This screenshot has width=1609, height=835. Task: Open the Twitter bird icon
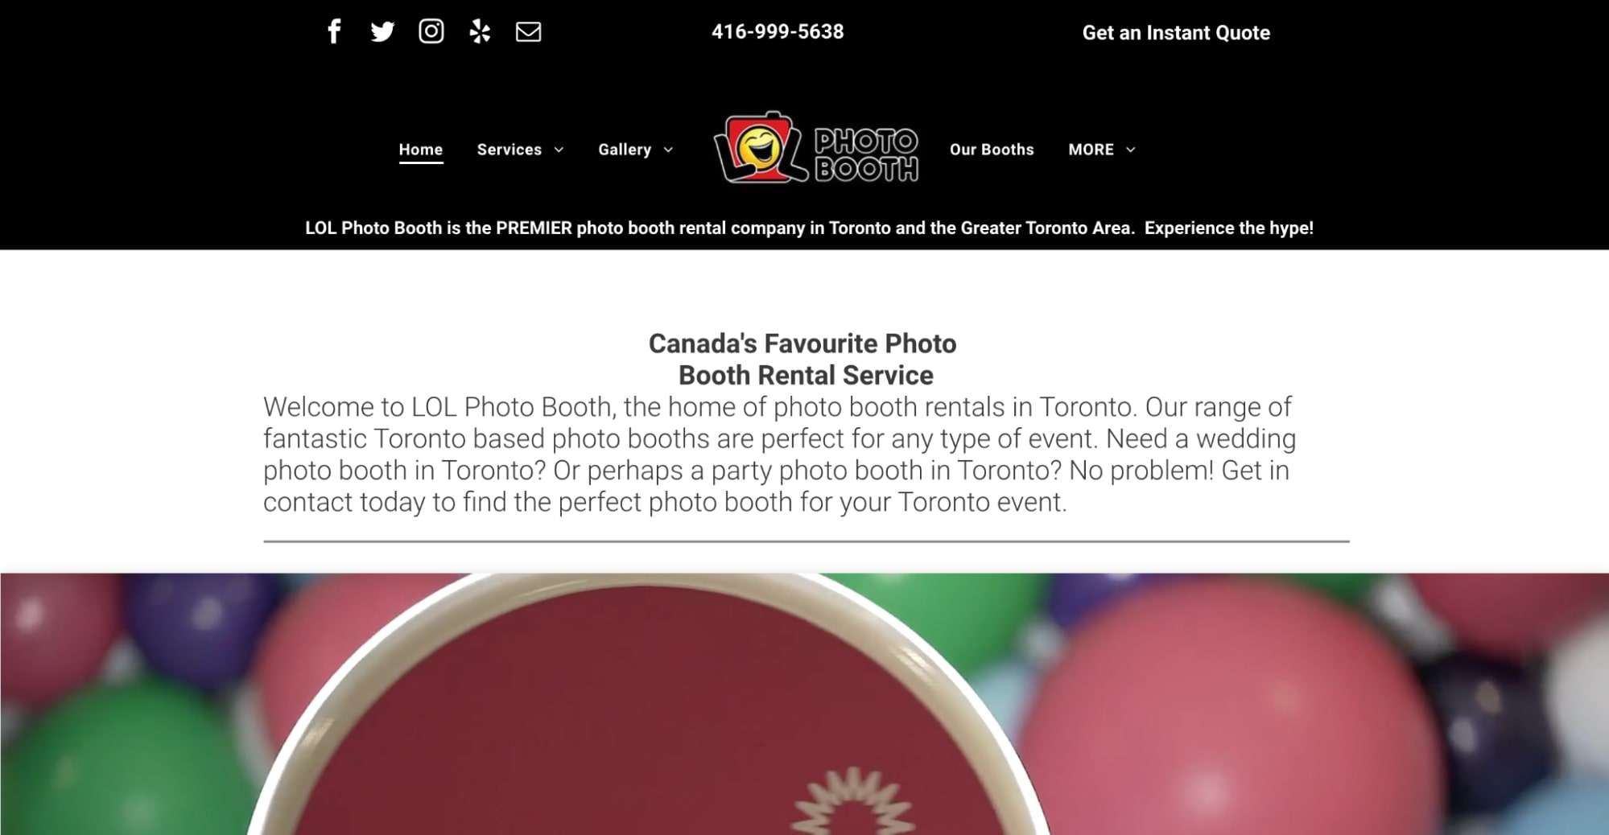click(x=382, y=31)
